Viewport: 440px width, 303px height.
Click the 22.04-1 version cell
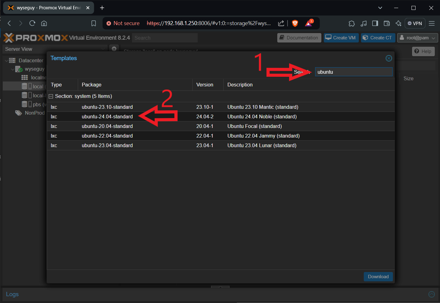pyautogui.click(x=205, y=136)
